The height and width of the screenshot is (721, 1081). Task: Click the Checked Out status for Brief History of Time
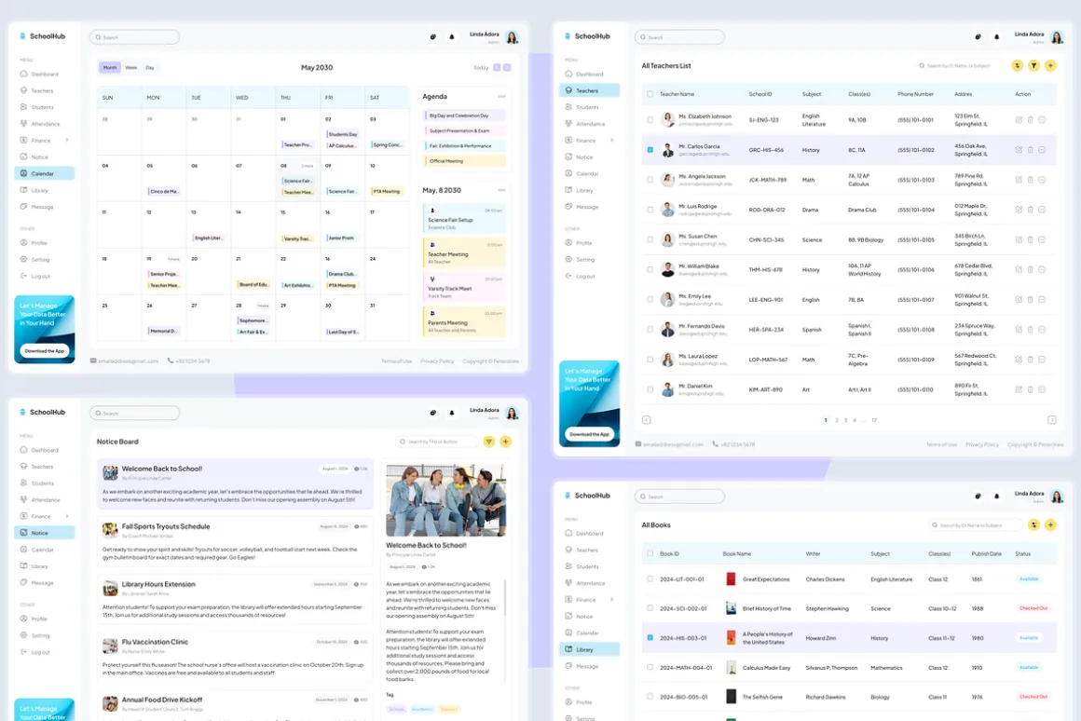coord(1033,608)
